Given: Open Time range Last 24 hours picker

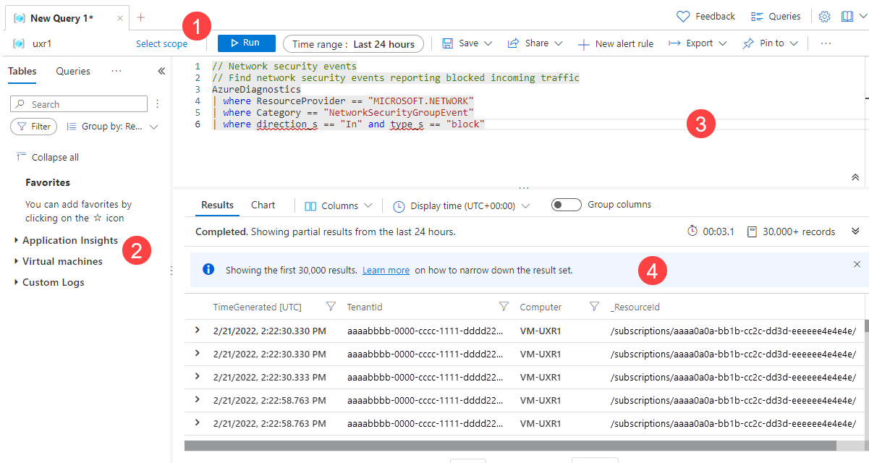Looking at the screenshot, I should point(353,44).
